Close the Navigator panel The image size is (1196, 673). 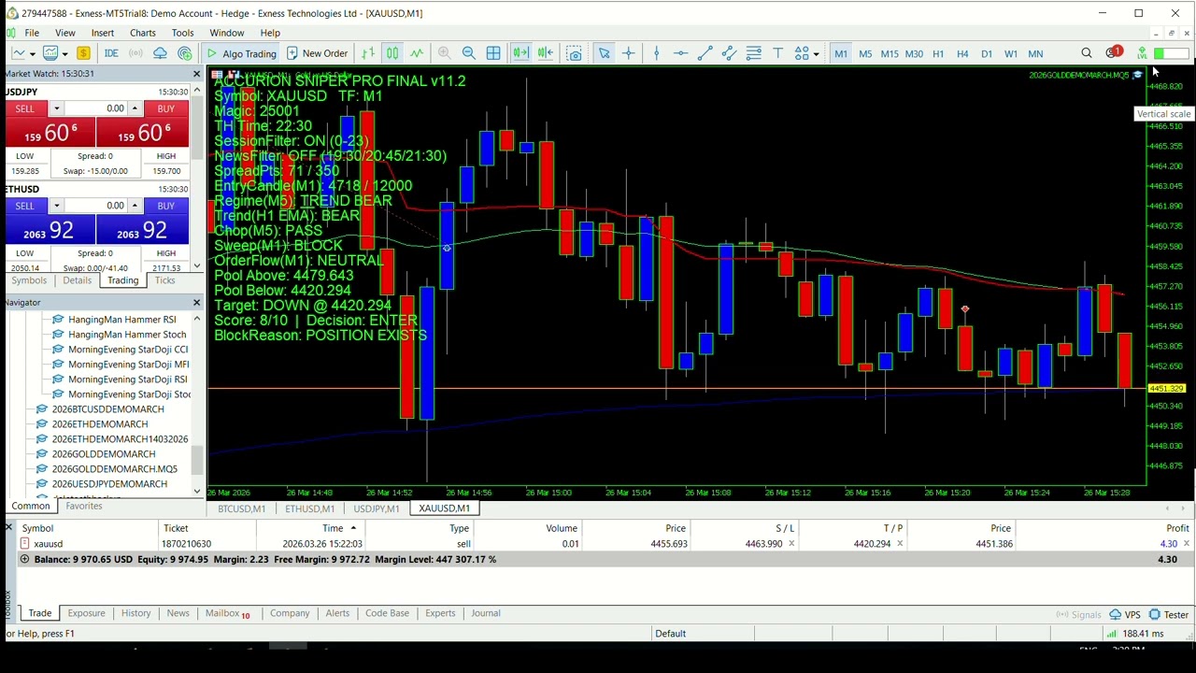(196, 303)
